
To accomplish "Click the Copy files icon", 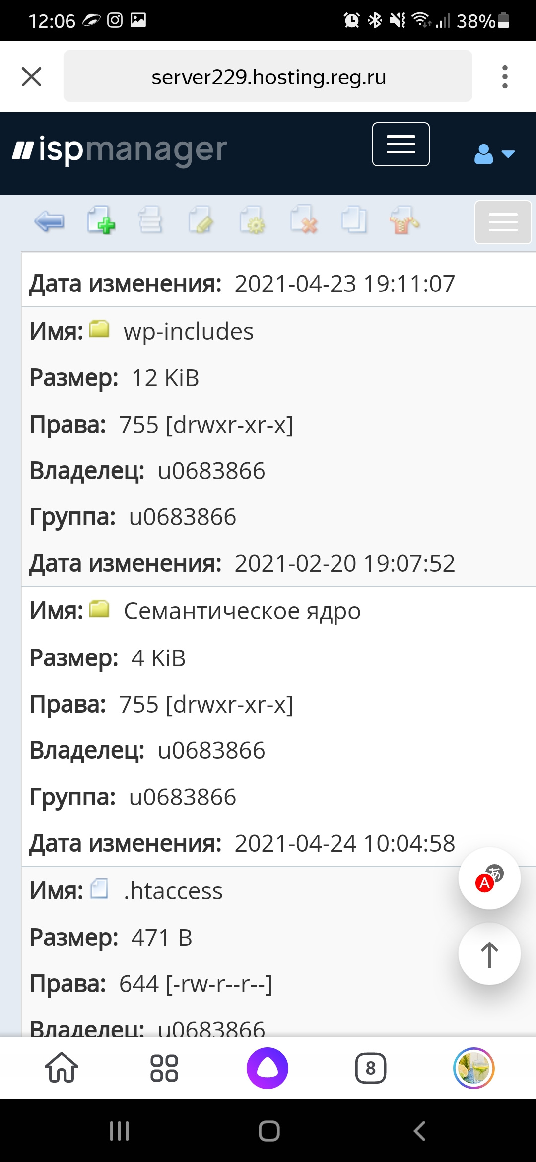I will (354, 220).
